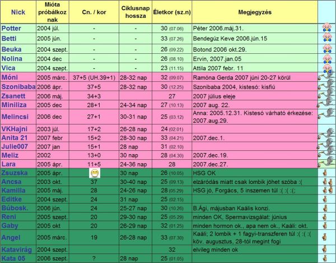Click the Ciklusnap hossza column header
The image size is (336, 263).
click(x=136, y=11)
